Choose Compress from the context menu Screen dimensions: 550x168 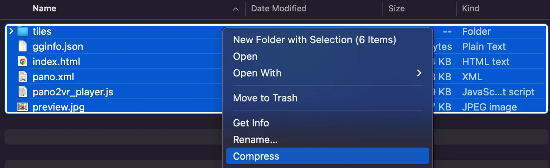click(x=256, y=156)
